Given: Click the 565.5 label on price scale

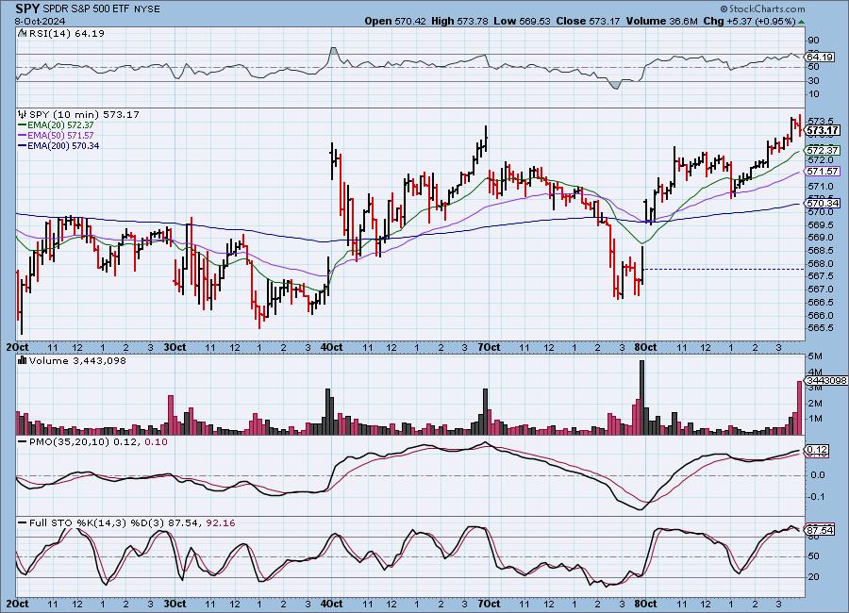Looking at the screenshot, I should pos(820,328).
